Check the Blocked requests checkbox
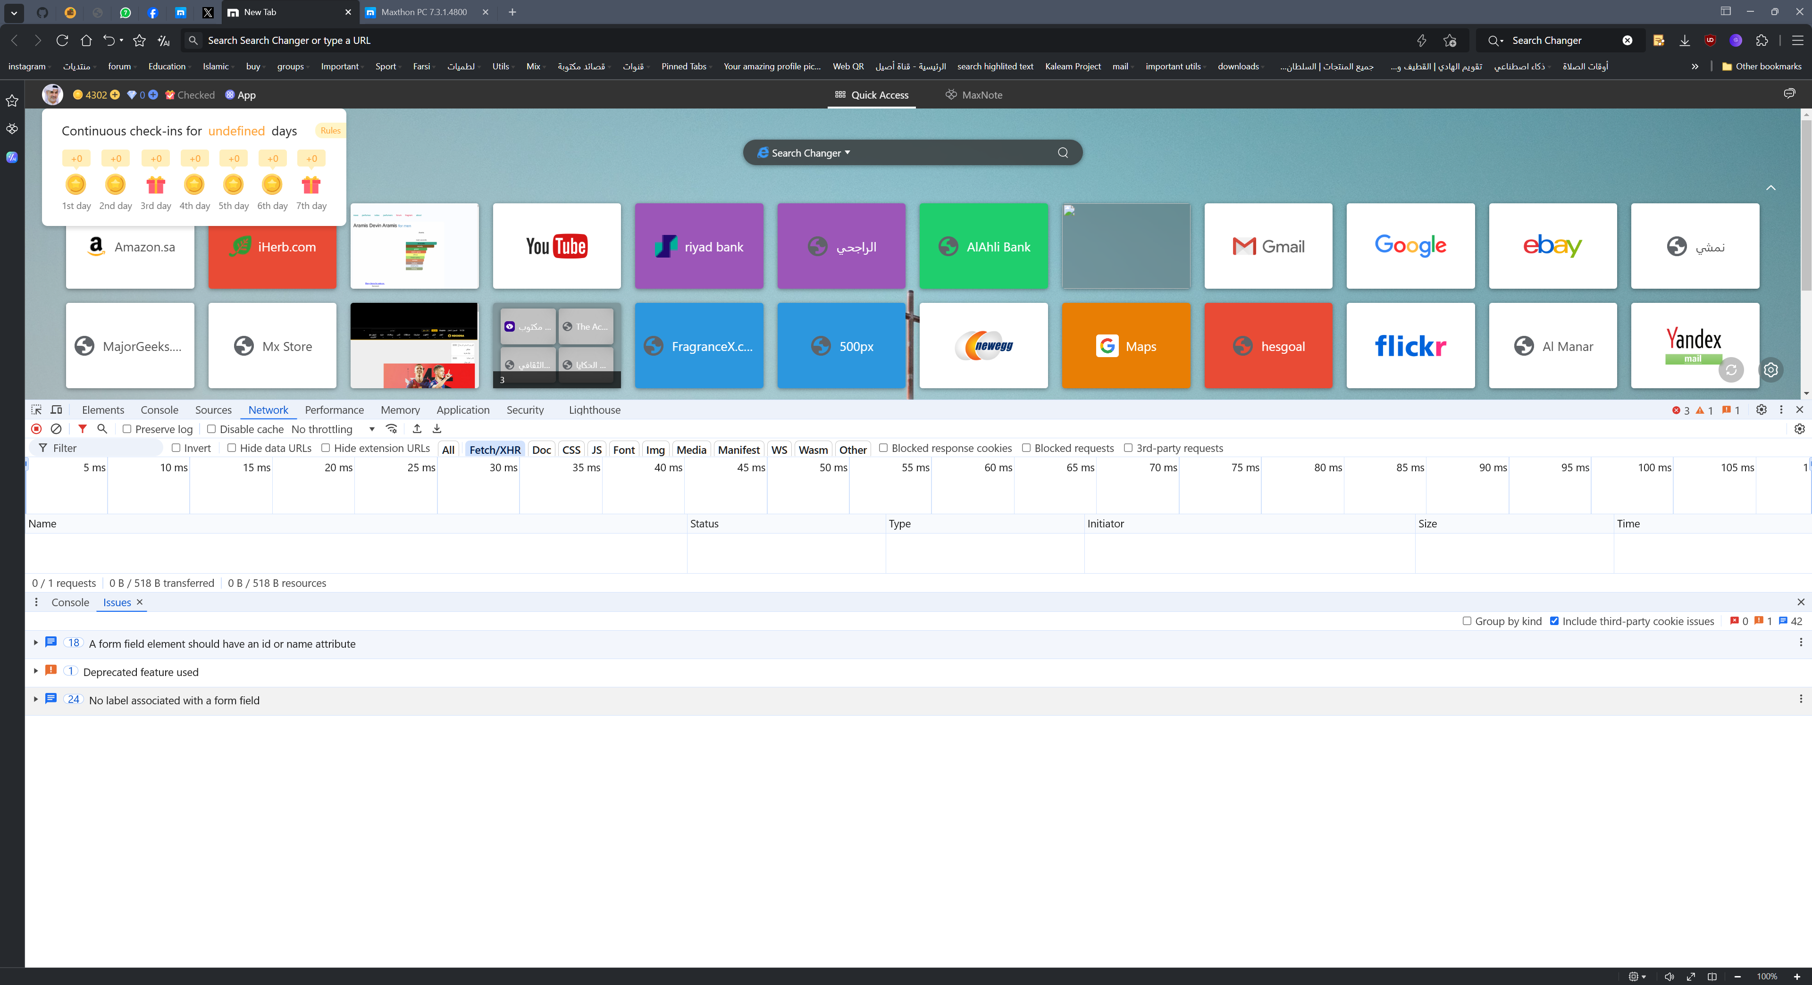 [1026, 448]
